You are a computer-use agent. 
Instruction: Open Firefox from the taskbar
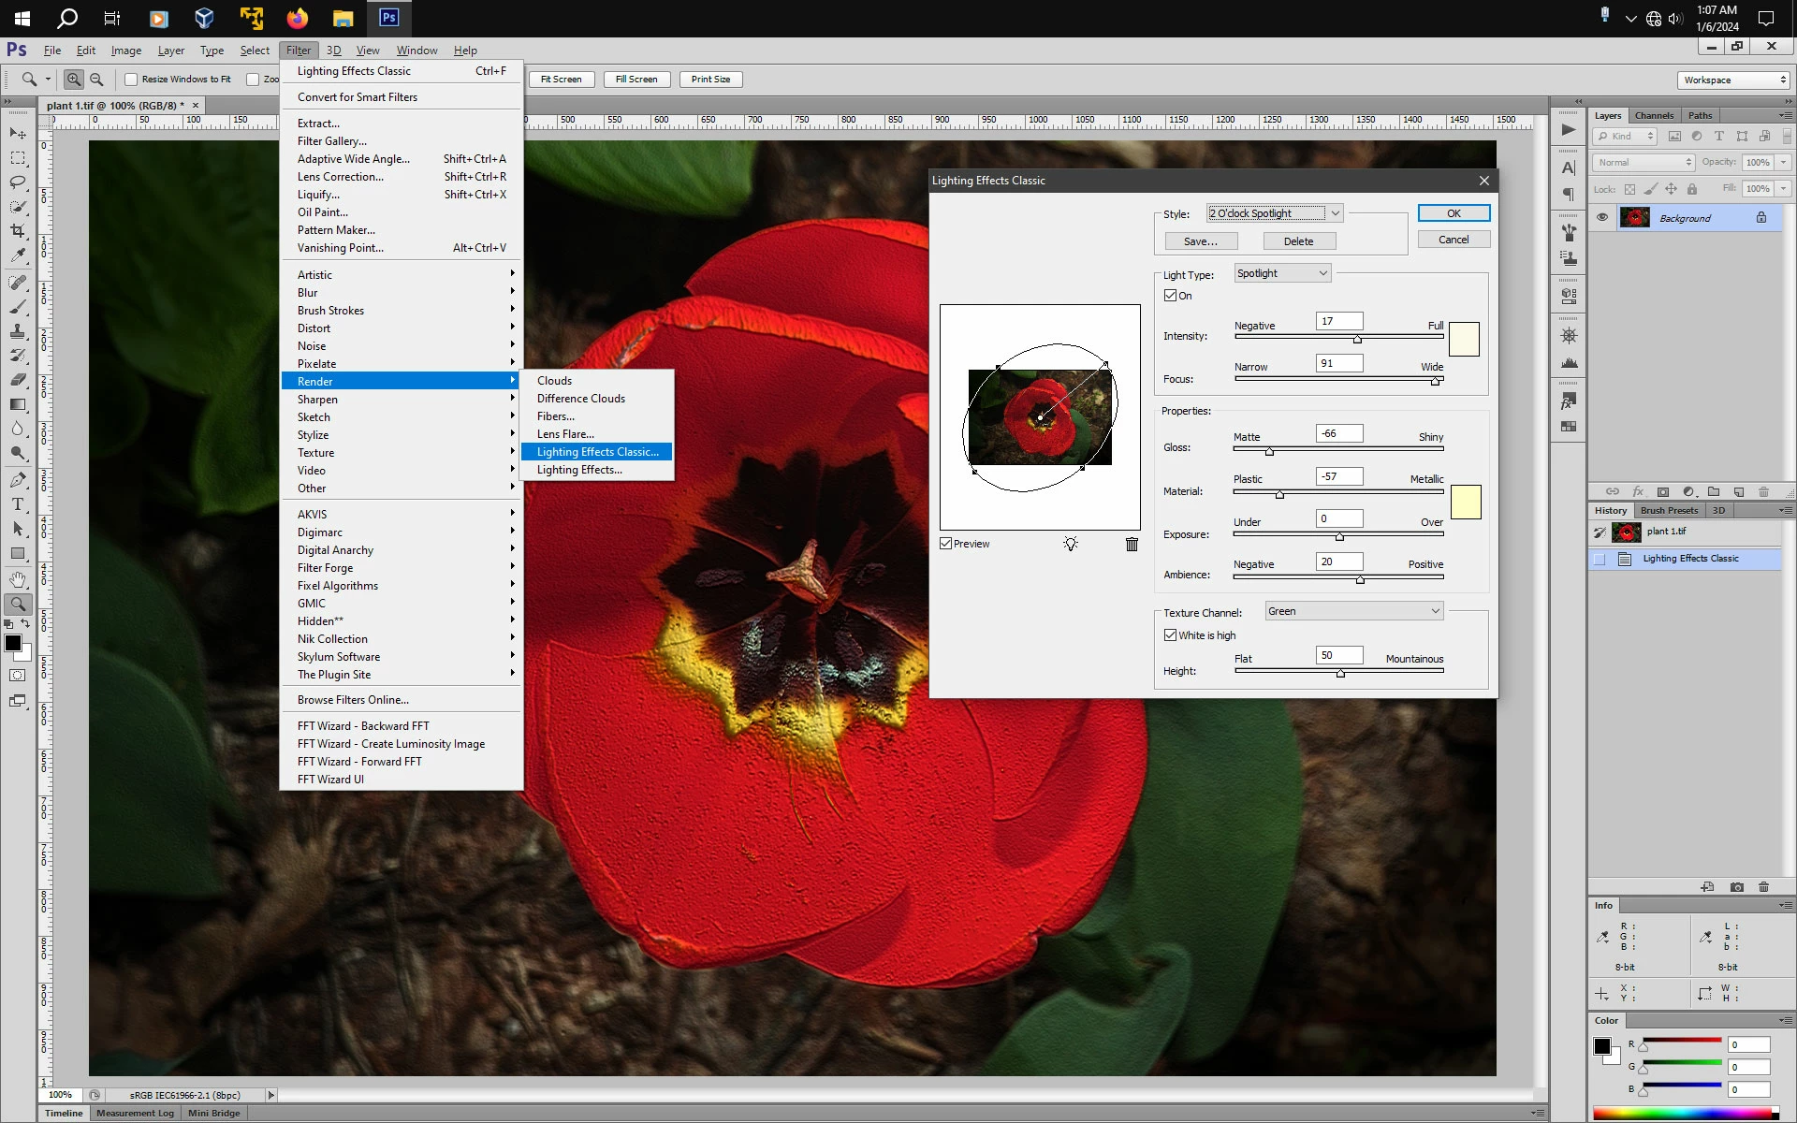click(x=297, y=18)
